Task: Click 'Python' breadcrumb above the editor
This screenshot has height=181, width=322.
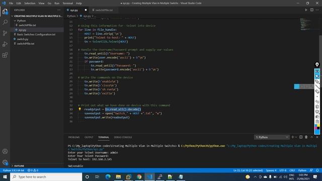Action: tap(71, 16)
